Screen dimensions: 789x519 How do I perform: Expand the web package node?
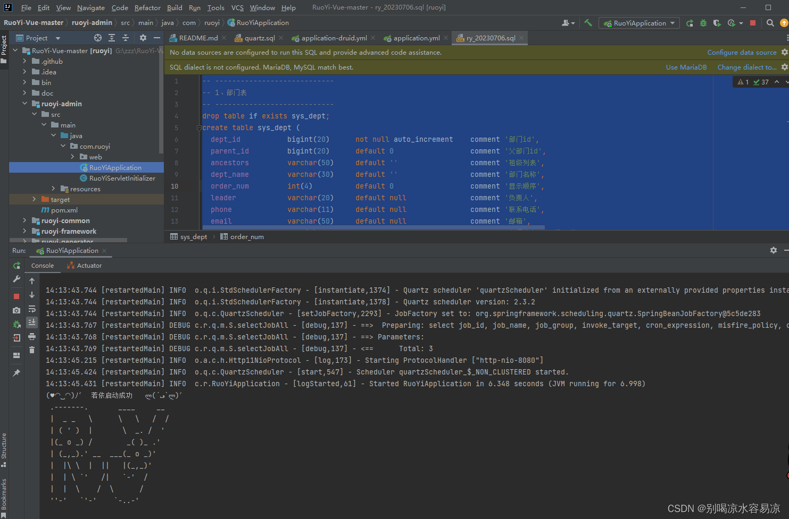72,157
